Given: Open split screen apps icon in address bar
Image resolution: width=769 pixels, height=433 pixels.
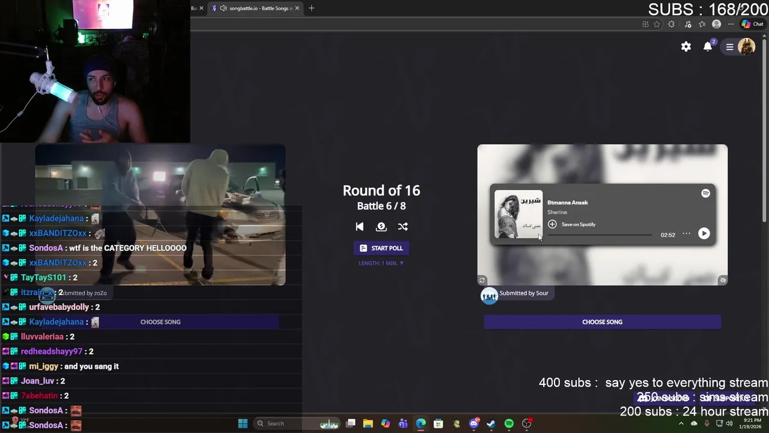Looking at the screenshot, I should click(x=645, y=24).
